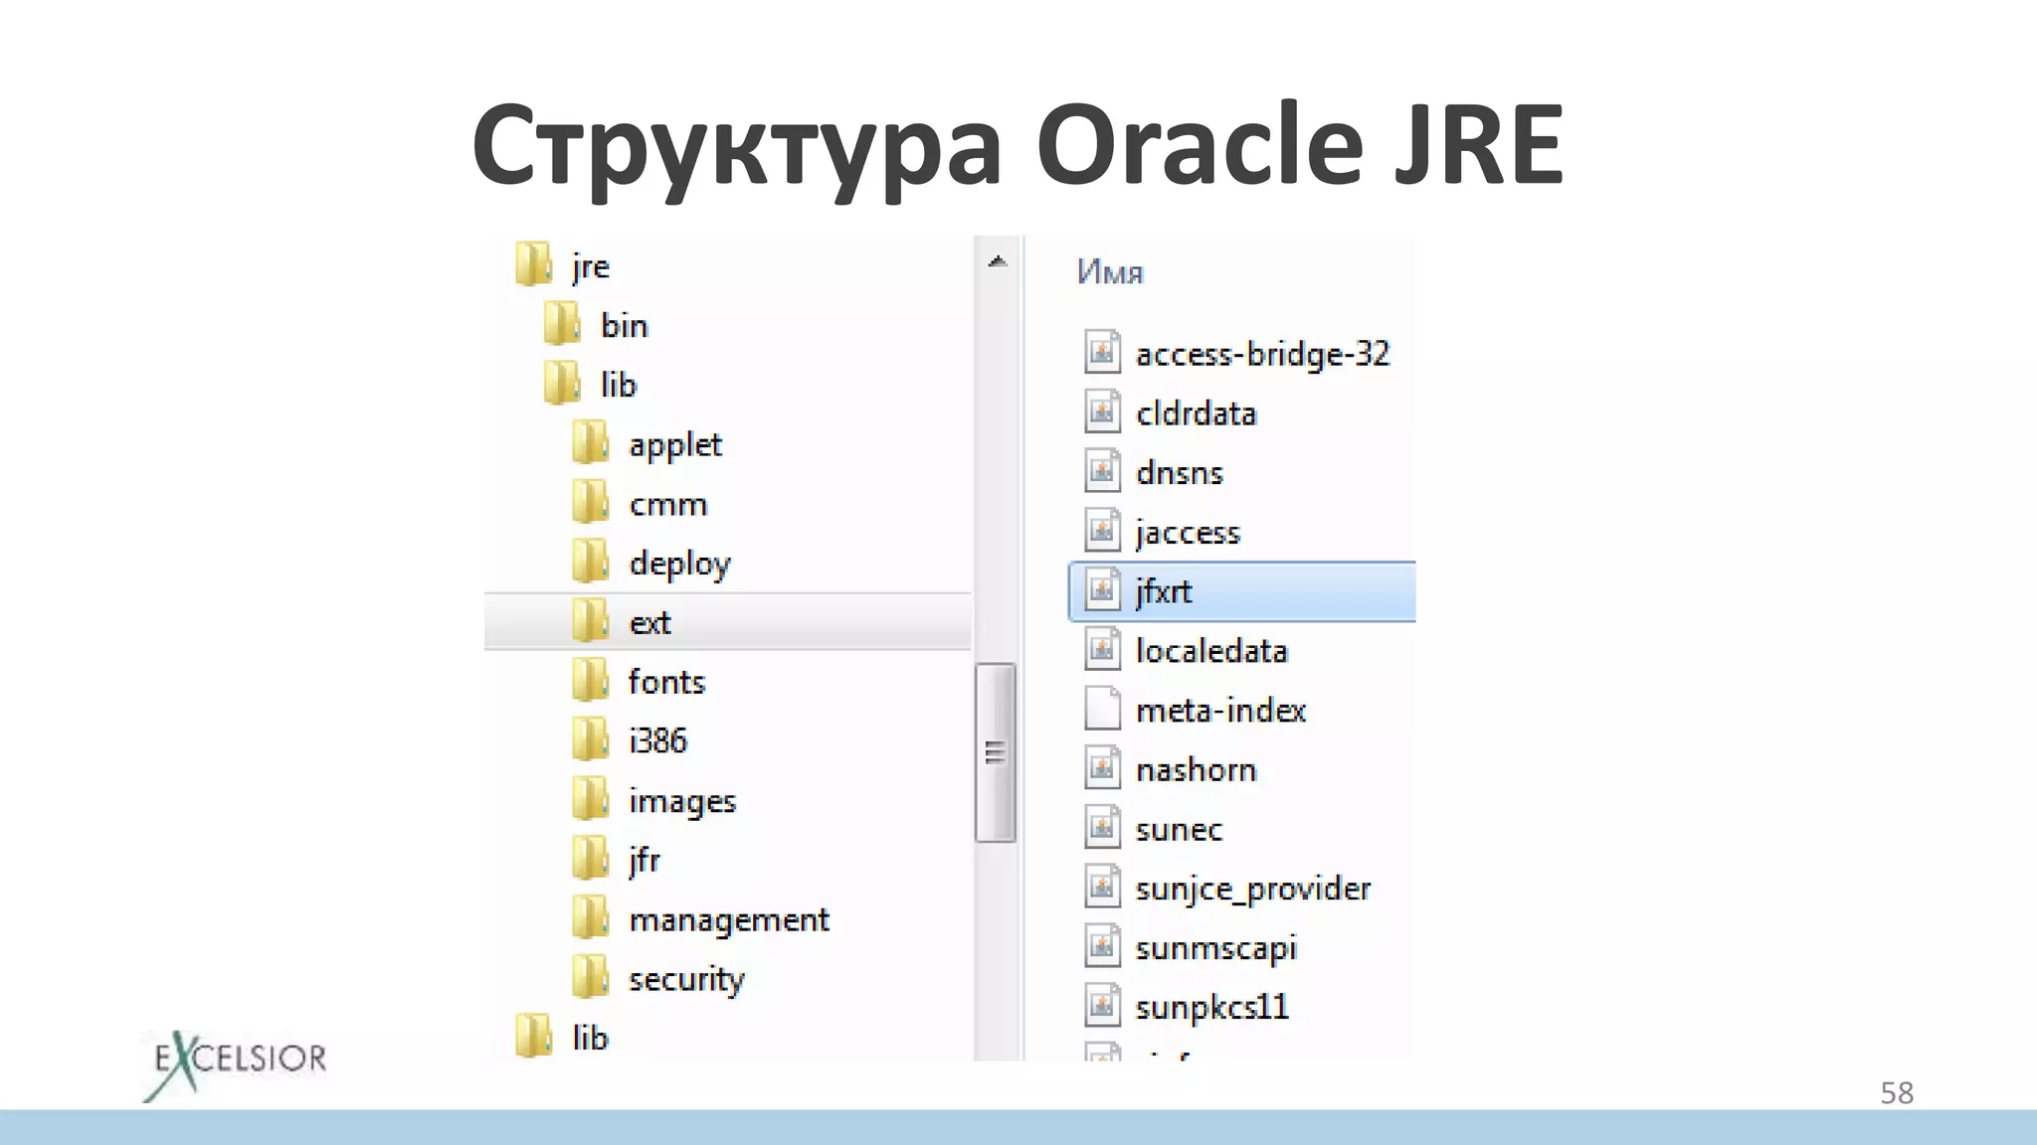Select the localedata file name
Image resolution: width=2037 pixels, height=1145 pixels.
1211,651
